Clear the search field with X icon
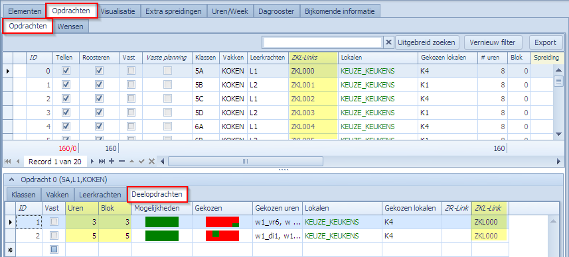569x257 pixels. pyautogui.click(x=388, y=42)
